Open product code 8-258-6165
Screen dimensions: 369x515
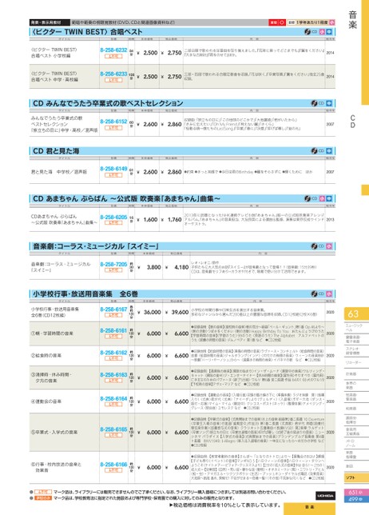[113, 429]
